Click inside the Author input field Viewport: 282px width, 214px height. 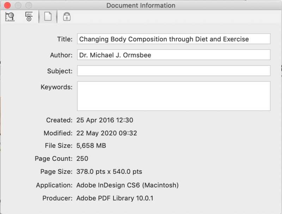click(173, 55)
